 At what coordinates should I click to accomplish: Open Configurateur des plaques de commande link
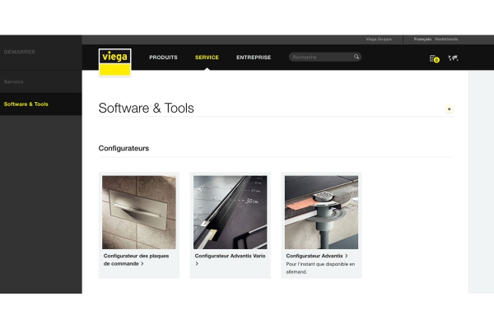136,260
